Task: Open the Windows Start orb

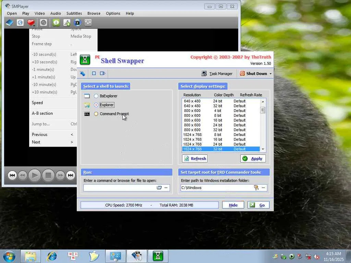Action: click(x=9, y=256)
